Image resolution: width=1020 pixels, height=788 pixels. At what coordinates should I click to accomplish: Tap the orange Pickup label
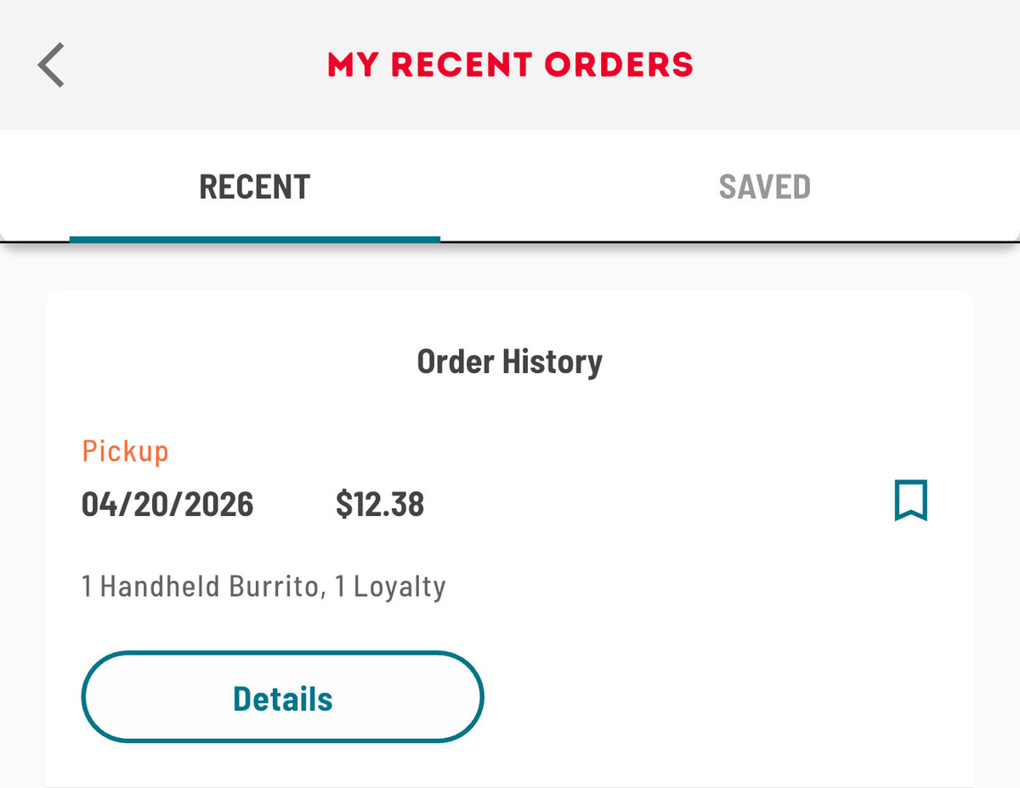[125, 451]
